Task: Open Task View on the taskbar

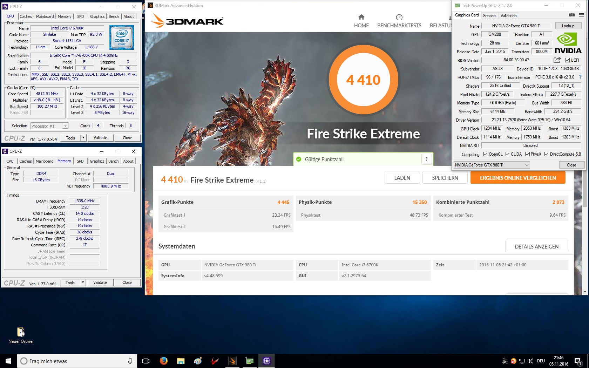Action: [x=146, y=361]
